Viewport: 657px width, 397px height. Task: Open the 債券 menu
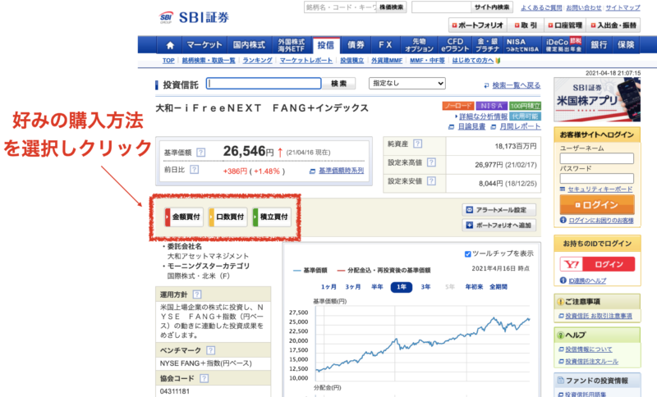pos(356,45)
